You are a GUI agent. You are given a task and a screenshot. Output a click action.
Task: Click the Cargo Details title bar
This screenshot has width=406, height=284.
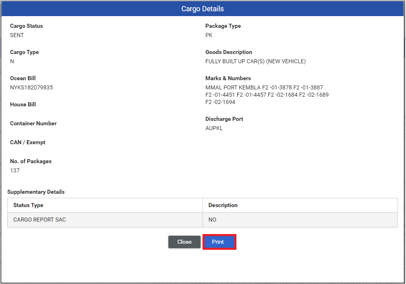203,9
